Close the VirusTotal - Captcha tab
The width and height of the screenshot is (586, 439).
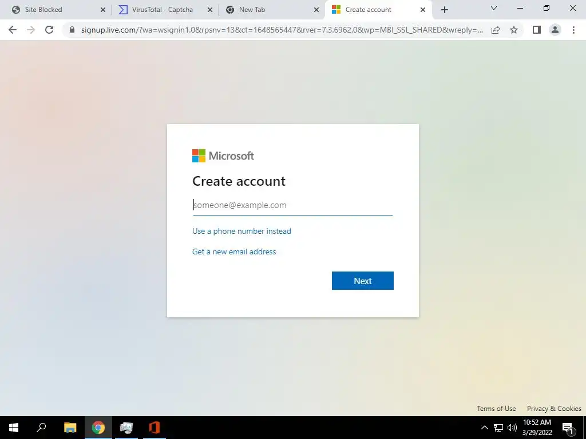210,10
